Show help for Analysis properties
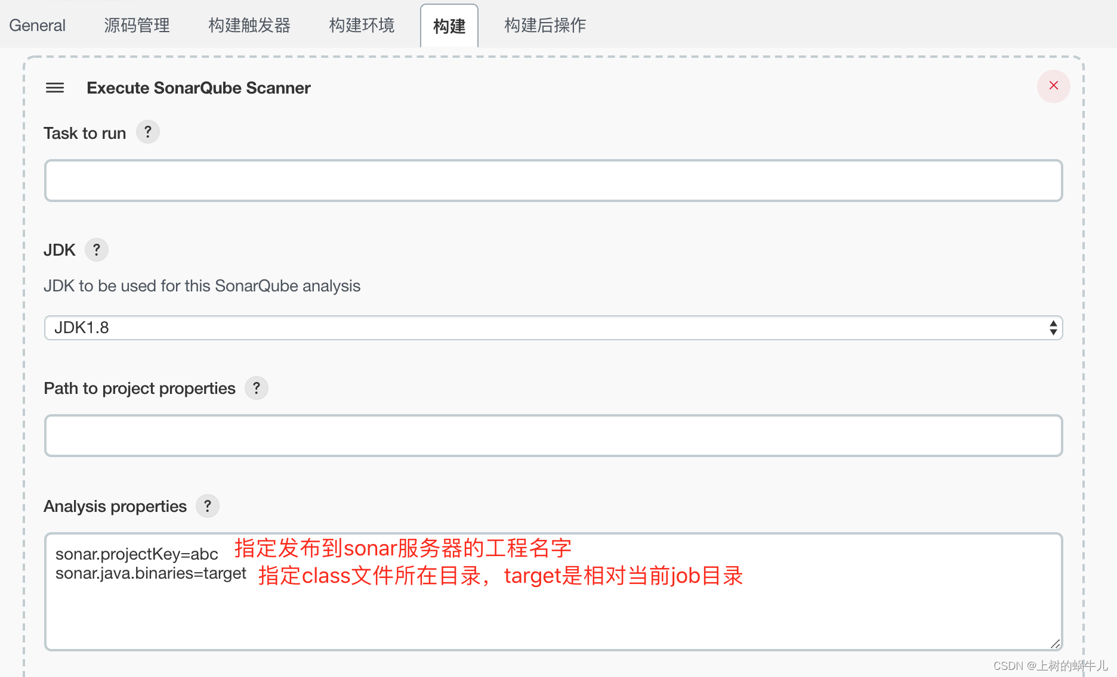Screen dimensions: 1117x677 208,506
